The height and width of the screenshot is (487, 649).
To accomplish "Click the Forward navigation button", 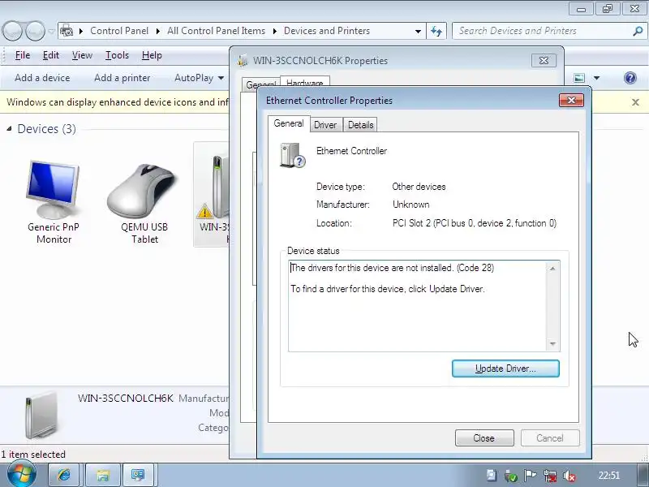I will coord(35,31).
